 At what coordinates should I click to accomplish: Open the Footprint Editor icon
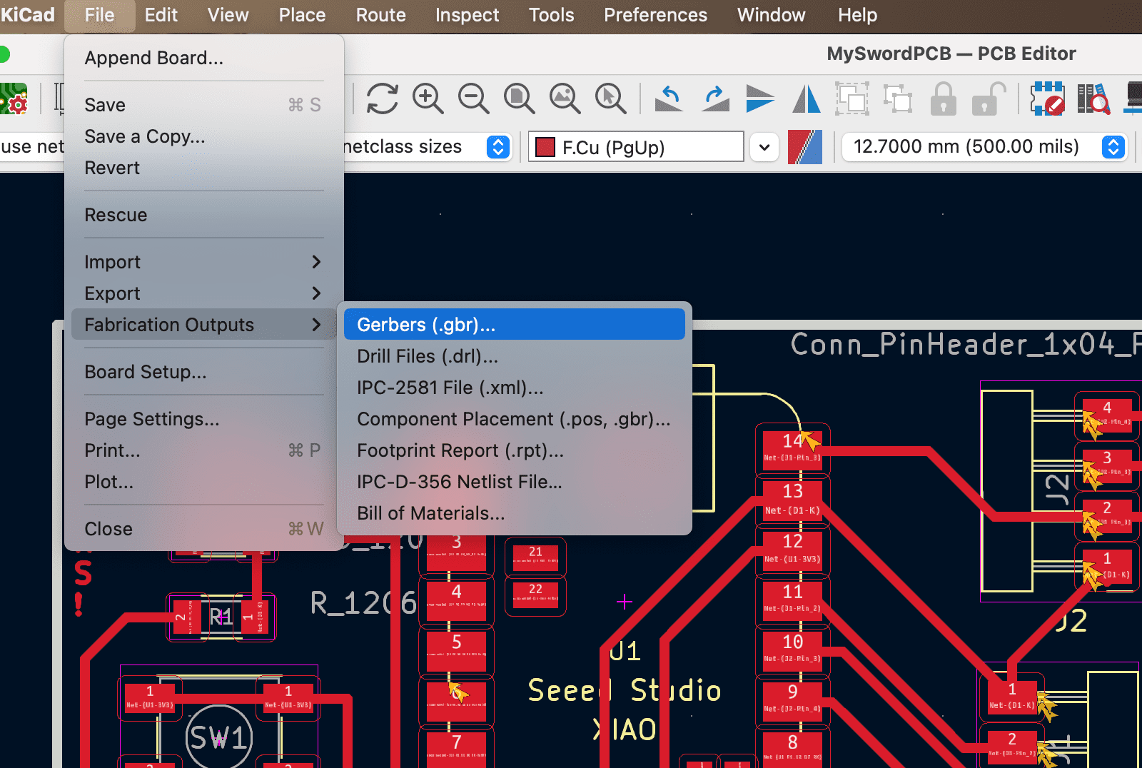[x=1047, y=98]
